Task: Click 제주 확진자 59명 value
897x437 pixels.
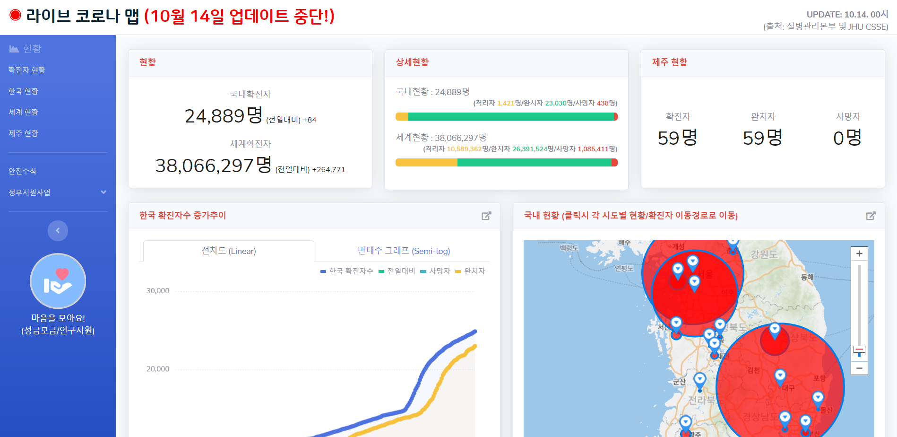Action: point(678,138)
